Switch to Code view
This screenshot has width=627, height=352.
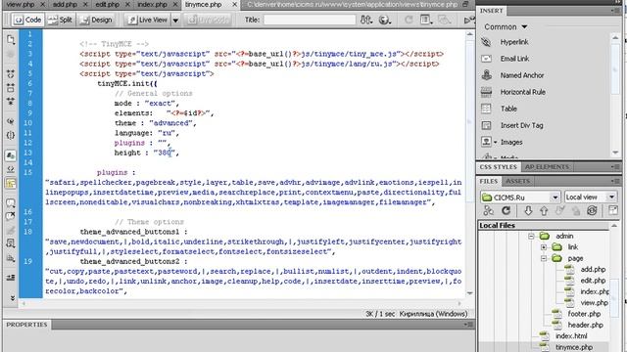(27, 20)
